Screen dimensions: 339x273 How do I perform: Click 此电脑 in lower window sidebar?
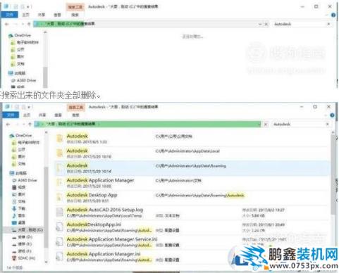click(x=18, y=173)
